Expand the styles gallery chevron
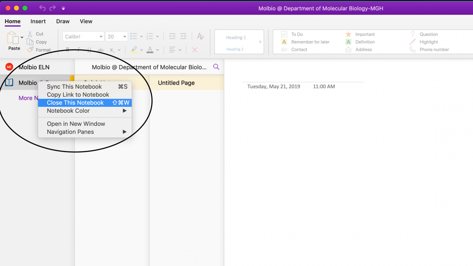 260,42
